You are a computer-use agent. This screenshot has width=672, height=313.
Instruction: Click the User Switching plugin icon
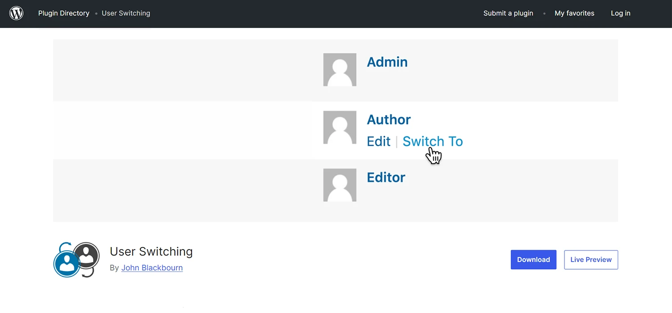(77, 260)
